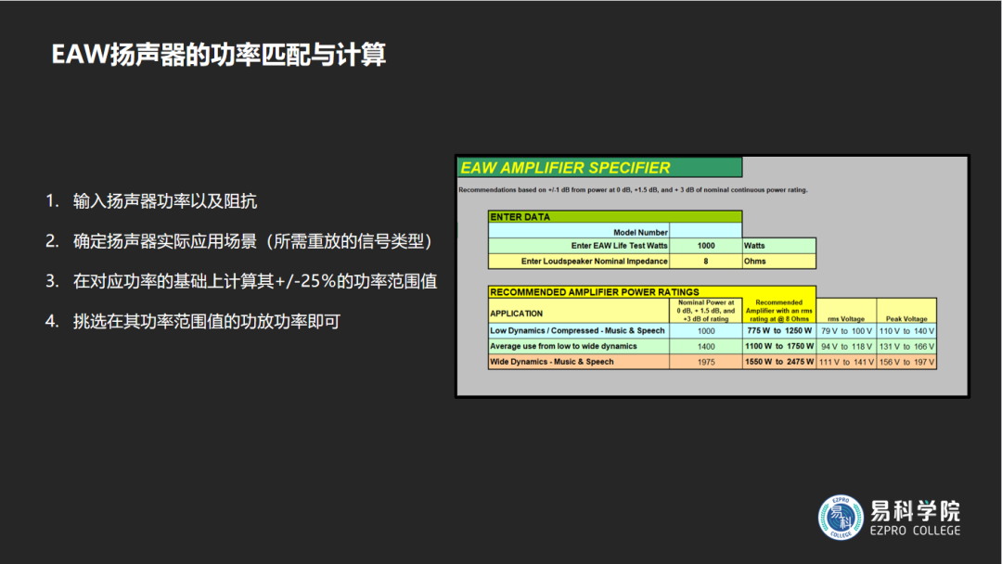Click the Nominal Power column header

point(706,311)
